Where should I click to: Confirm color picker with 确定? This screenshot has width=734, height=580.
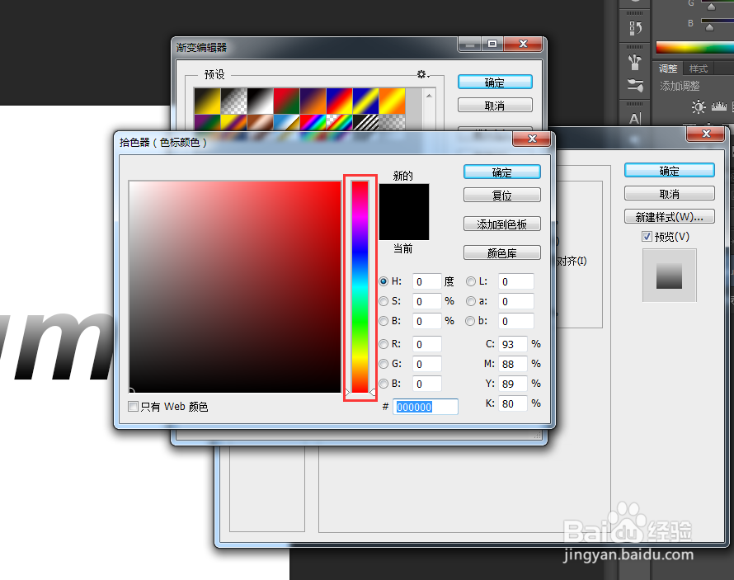(501, 172)
